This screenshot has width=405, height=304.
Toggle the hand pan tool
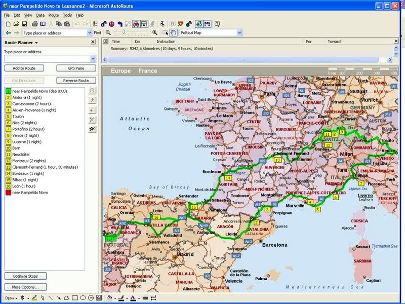point(173,32)
